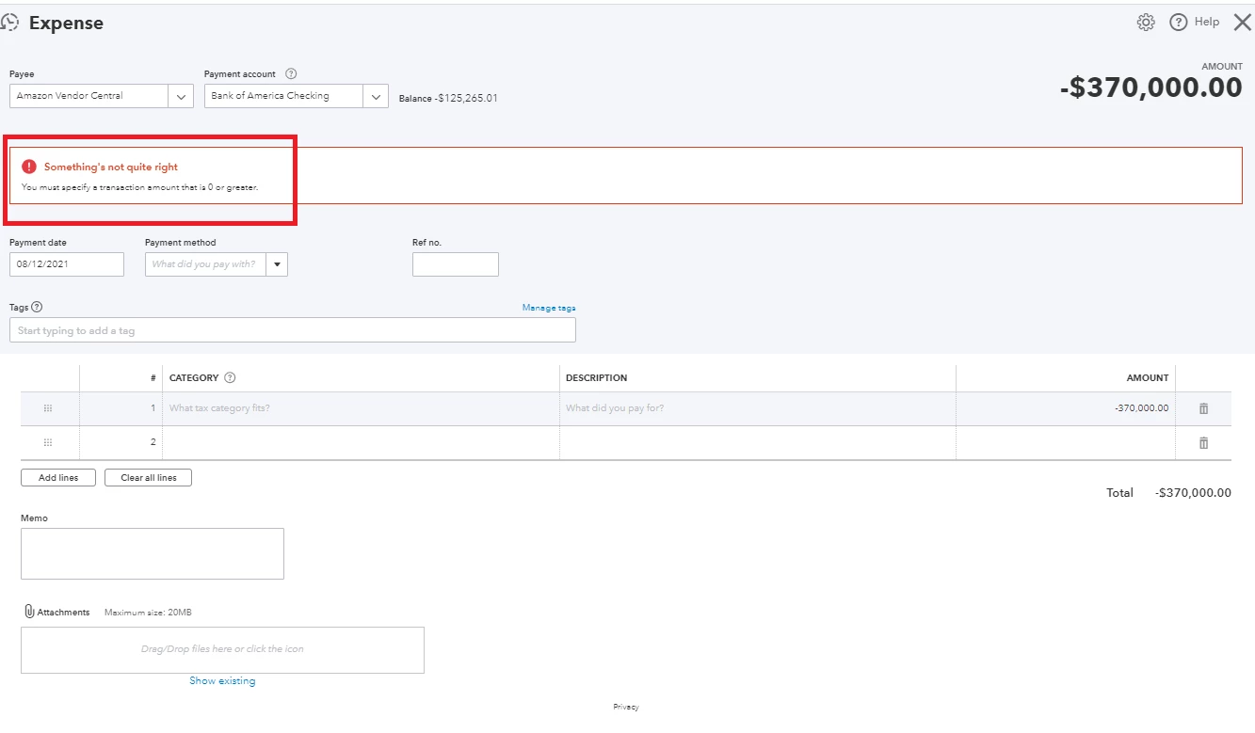Select the Payee field showing Amazon Vendor Central

pos(89,96)
